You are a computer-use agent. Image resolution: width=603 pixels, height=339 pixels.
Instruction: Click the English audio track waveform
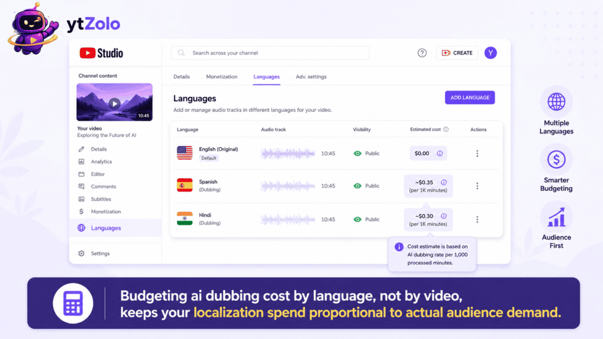(288, 154)
